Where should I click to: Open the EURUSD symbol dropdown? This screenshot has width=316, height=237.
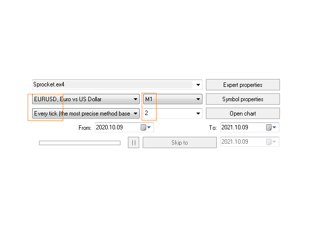point(86,99)
